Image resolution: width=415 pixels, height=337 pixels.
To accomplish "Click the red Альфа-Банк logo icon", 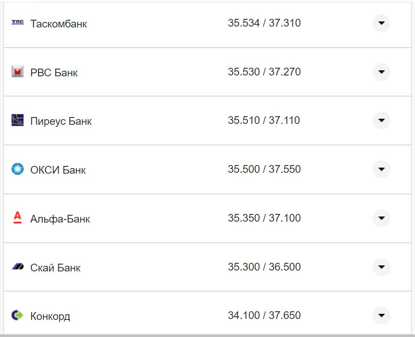I will (x=18, y=218).
